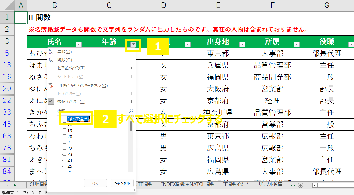
Task: Select column G header
Action: tap(327, 5)
